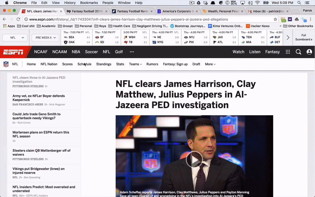Switch to the Fantasy football 2016 tab
The width and height of the screenshot is (315, 197).
click(87, 11)
